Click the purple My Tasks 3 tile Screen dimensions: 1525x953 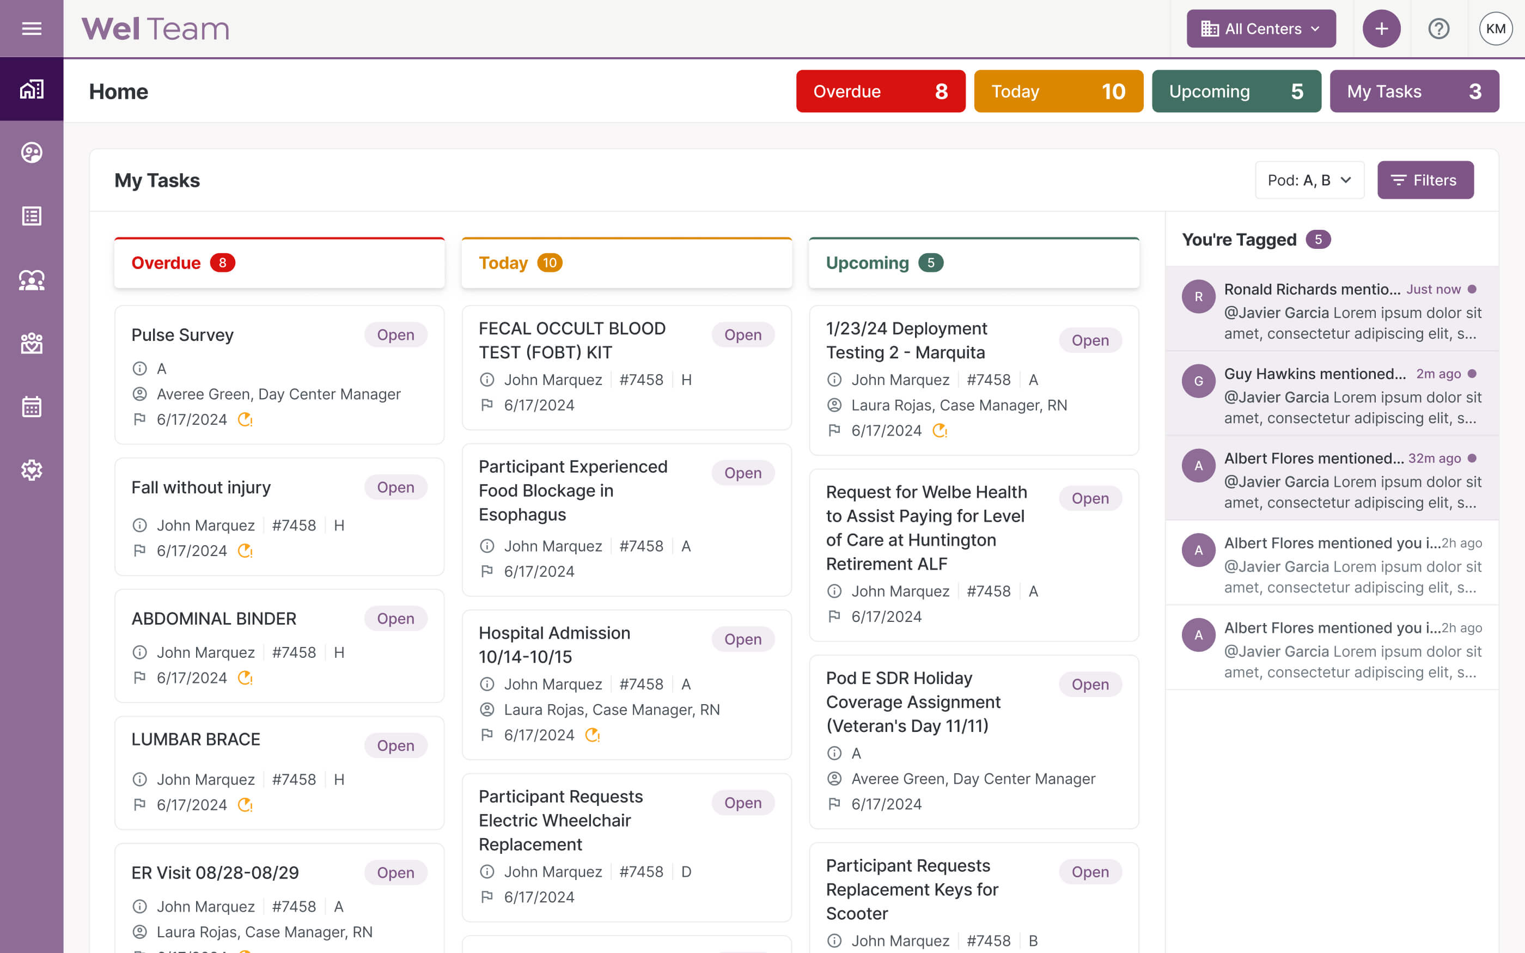pos(1414,91)
